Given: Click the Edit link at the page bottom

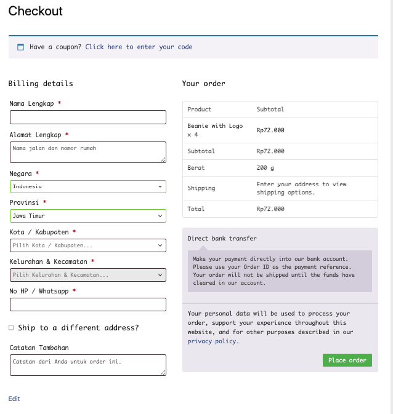Looking at the screenshot, I should (14, 399).
